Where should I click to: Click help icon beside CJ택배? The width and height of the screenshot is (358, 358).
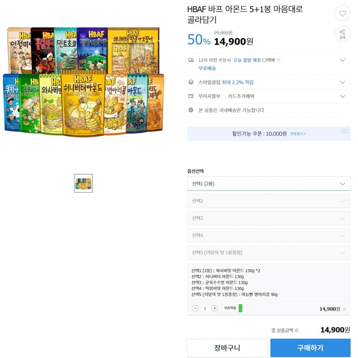pyautogui.click(x=278, y=60)
